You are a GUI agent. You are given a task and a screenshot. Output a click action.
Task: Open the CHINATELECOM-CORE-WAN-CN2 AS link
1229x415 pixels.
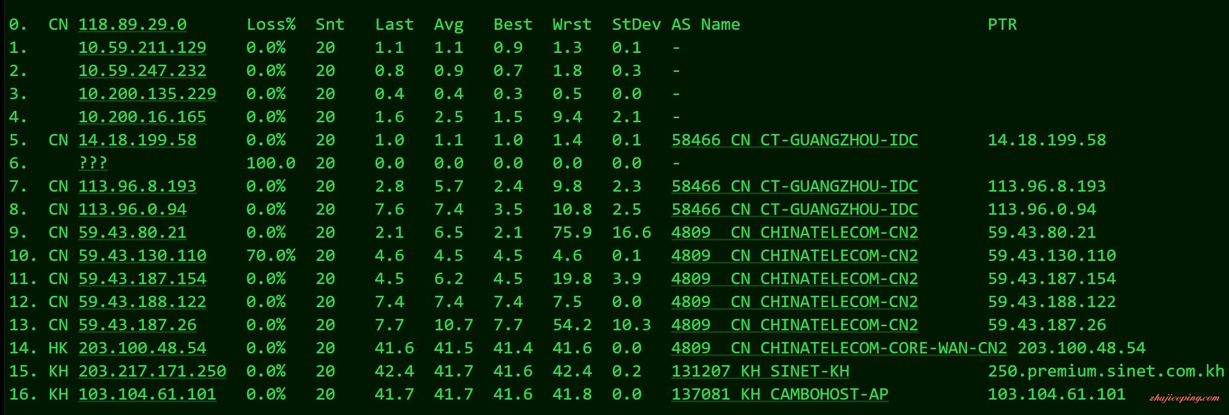click(x=839, y=348)
